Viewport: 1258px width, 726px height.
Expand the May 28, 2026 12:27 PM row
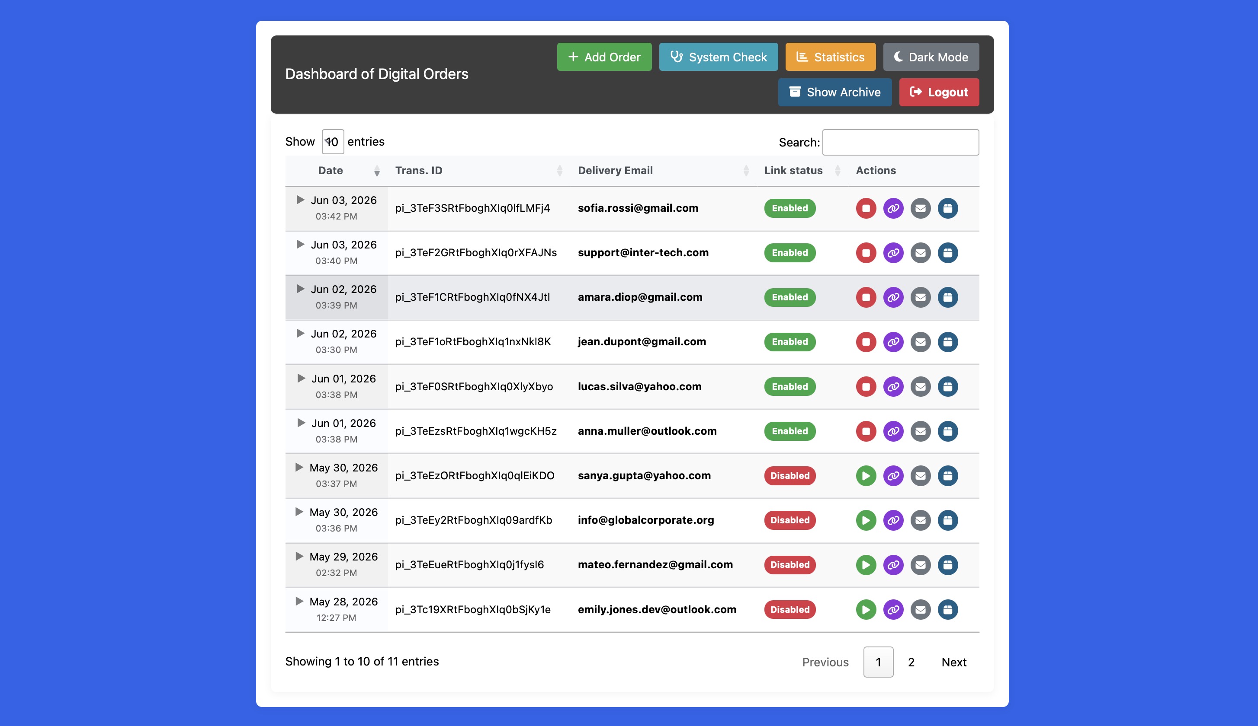coord(299,601)
